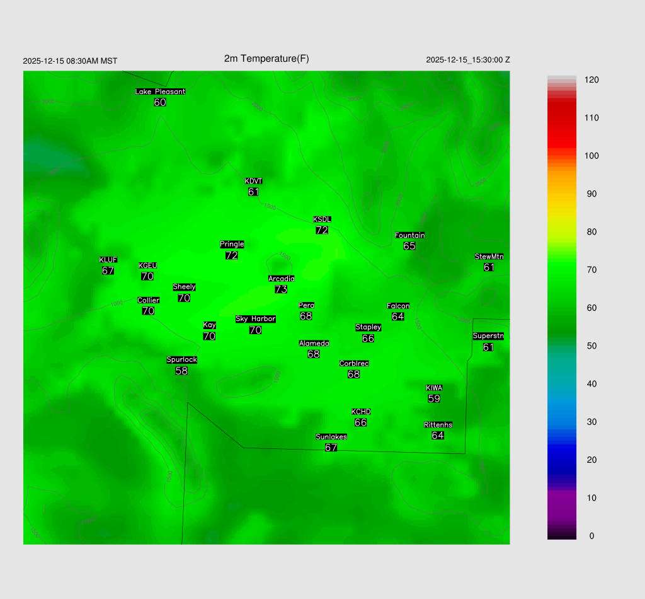Screen dimensions: 645x599
Task: Select the Spurlock station reading of 58
Action: click(x=181, y=371)
